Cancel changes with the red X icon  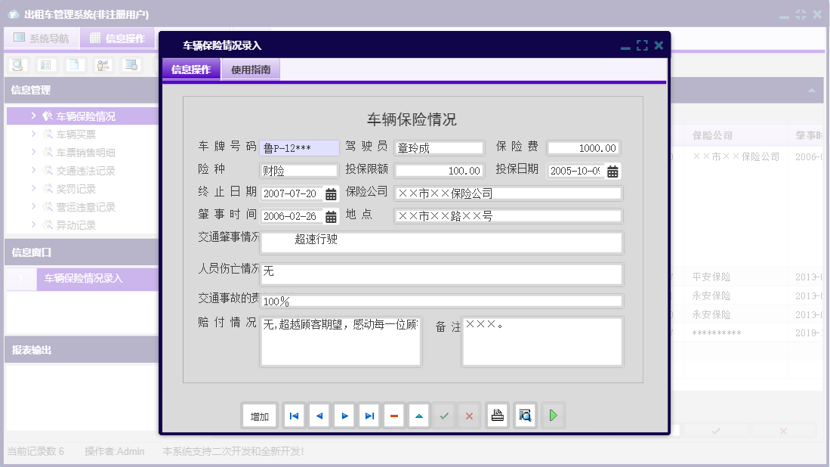click(468, 415)
